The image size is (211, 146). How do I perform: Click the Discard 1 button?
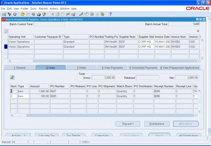click(x=128, y=124)
